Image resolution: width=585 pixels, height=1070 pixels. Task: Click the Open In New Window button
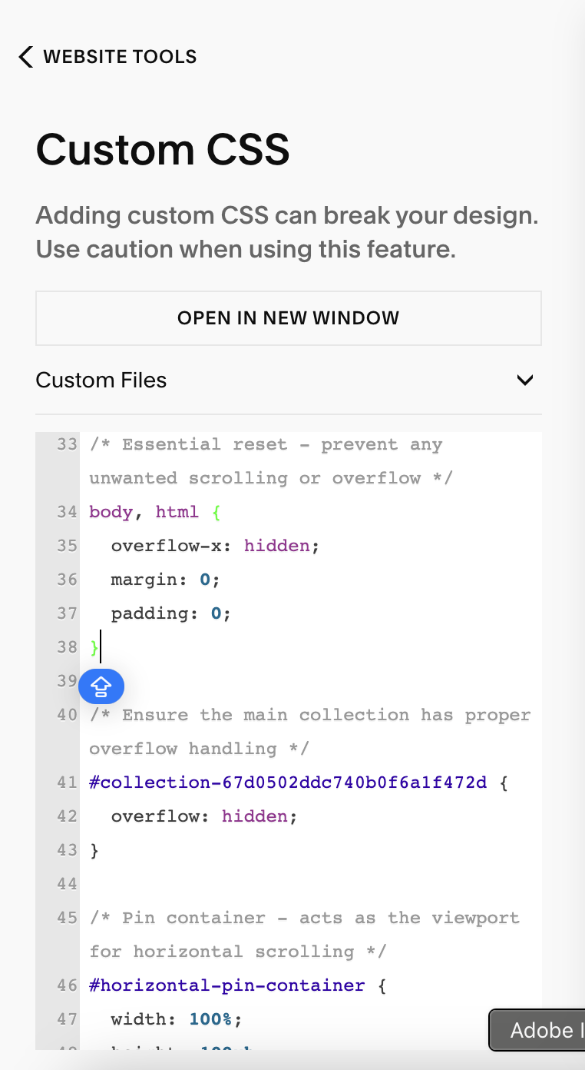289,318
